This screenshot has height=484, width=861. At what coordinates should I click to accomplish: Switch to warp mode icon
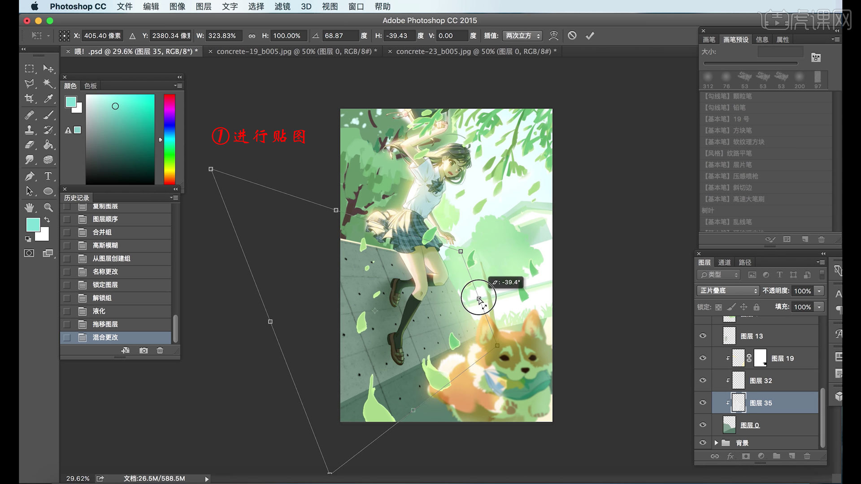coord(554,35)
